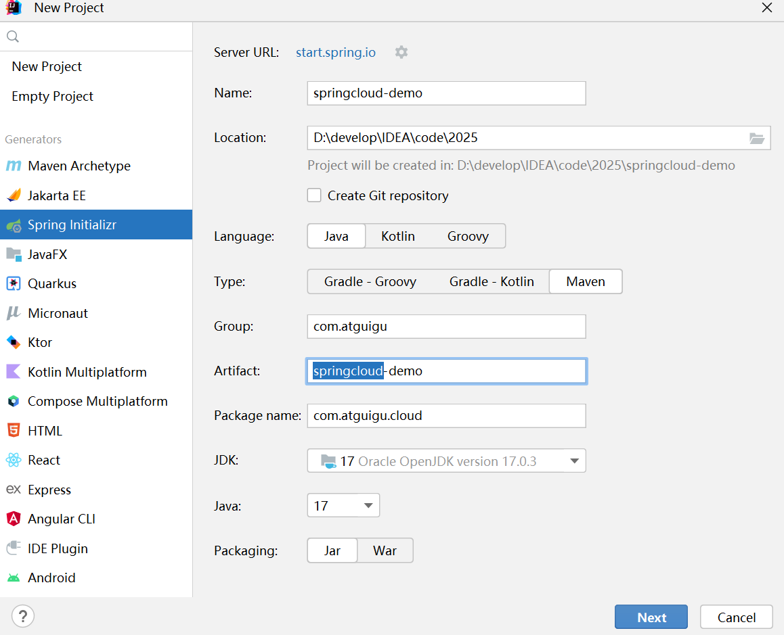
Task: Click the Package name field
Action: [446, 415]
